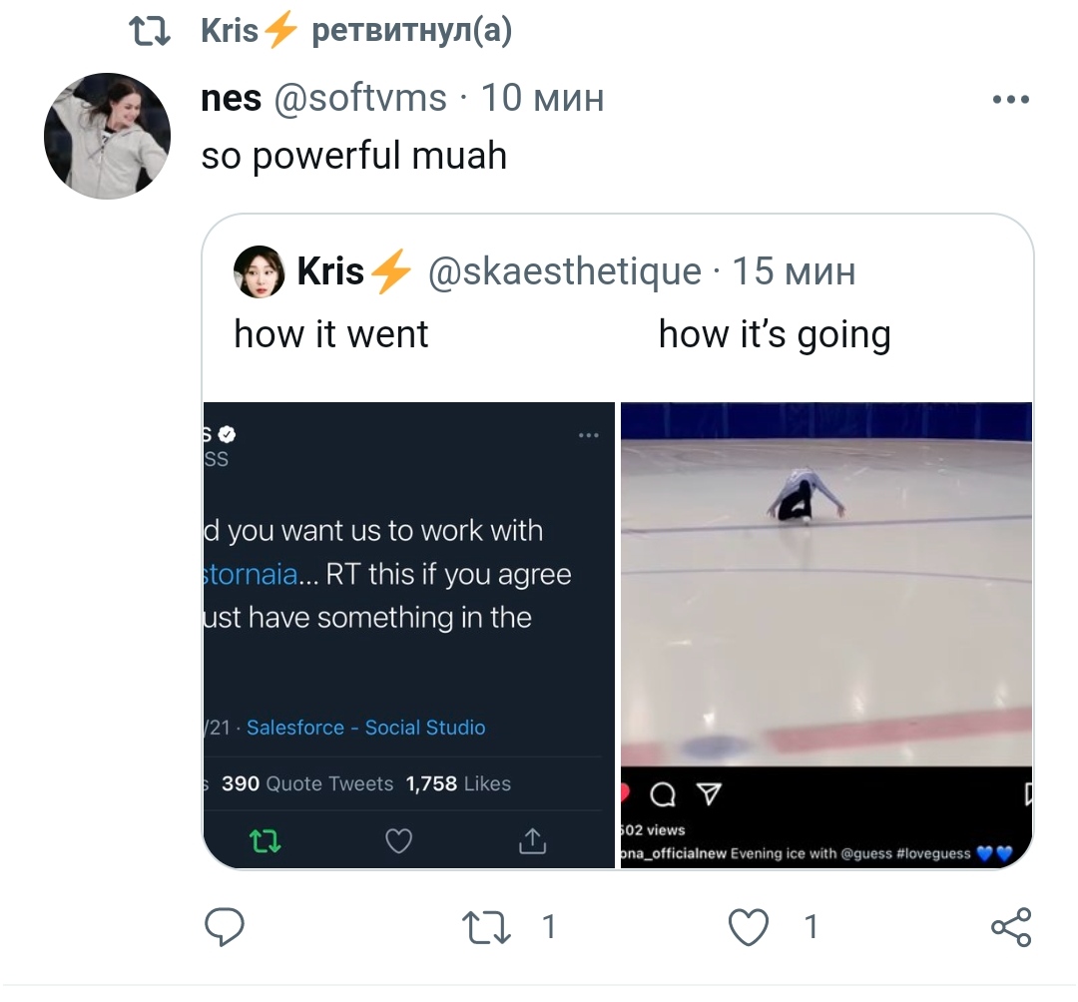Click the green retweet icon in screenshot

(266, 842)
